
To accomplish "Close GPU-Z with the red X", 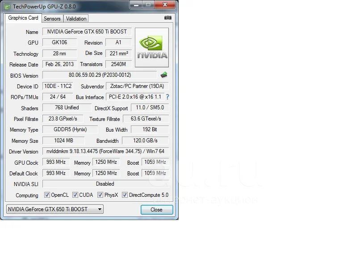I will (165, 4).
